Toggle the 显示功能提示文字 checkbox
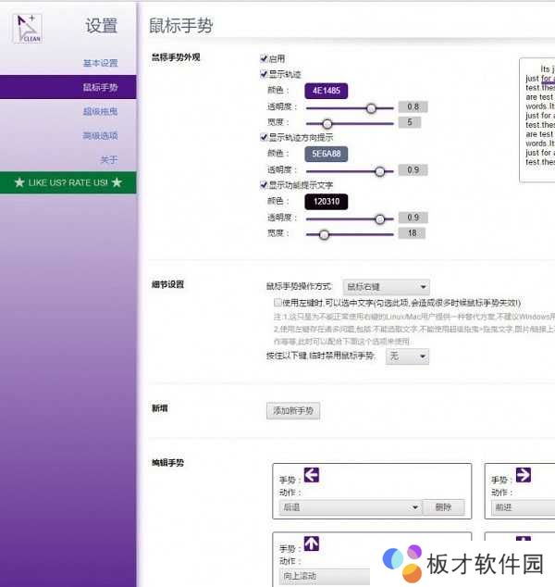This screenshot has width=555, height=587. click(264, 185)
